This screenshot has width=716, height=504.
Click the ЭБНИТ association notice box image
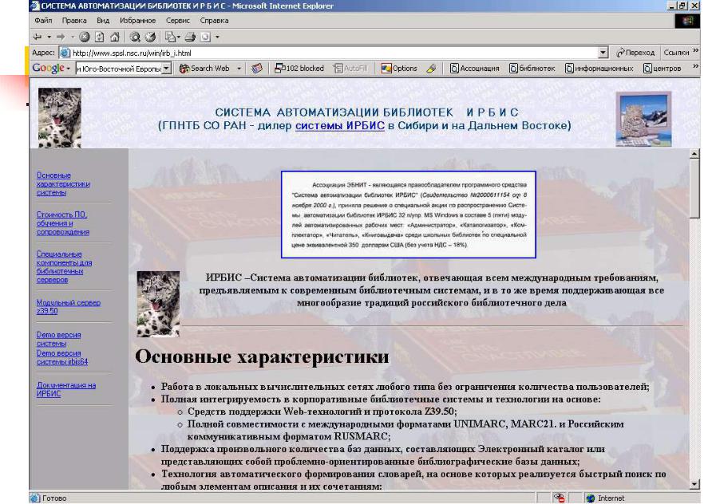tap(409, 215)
